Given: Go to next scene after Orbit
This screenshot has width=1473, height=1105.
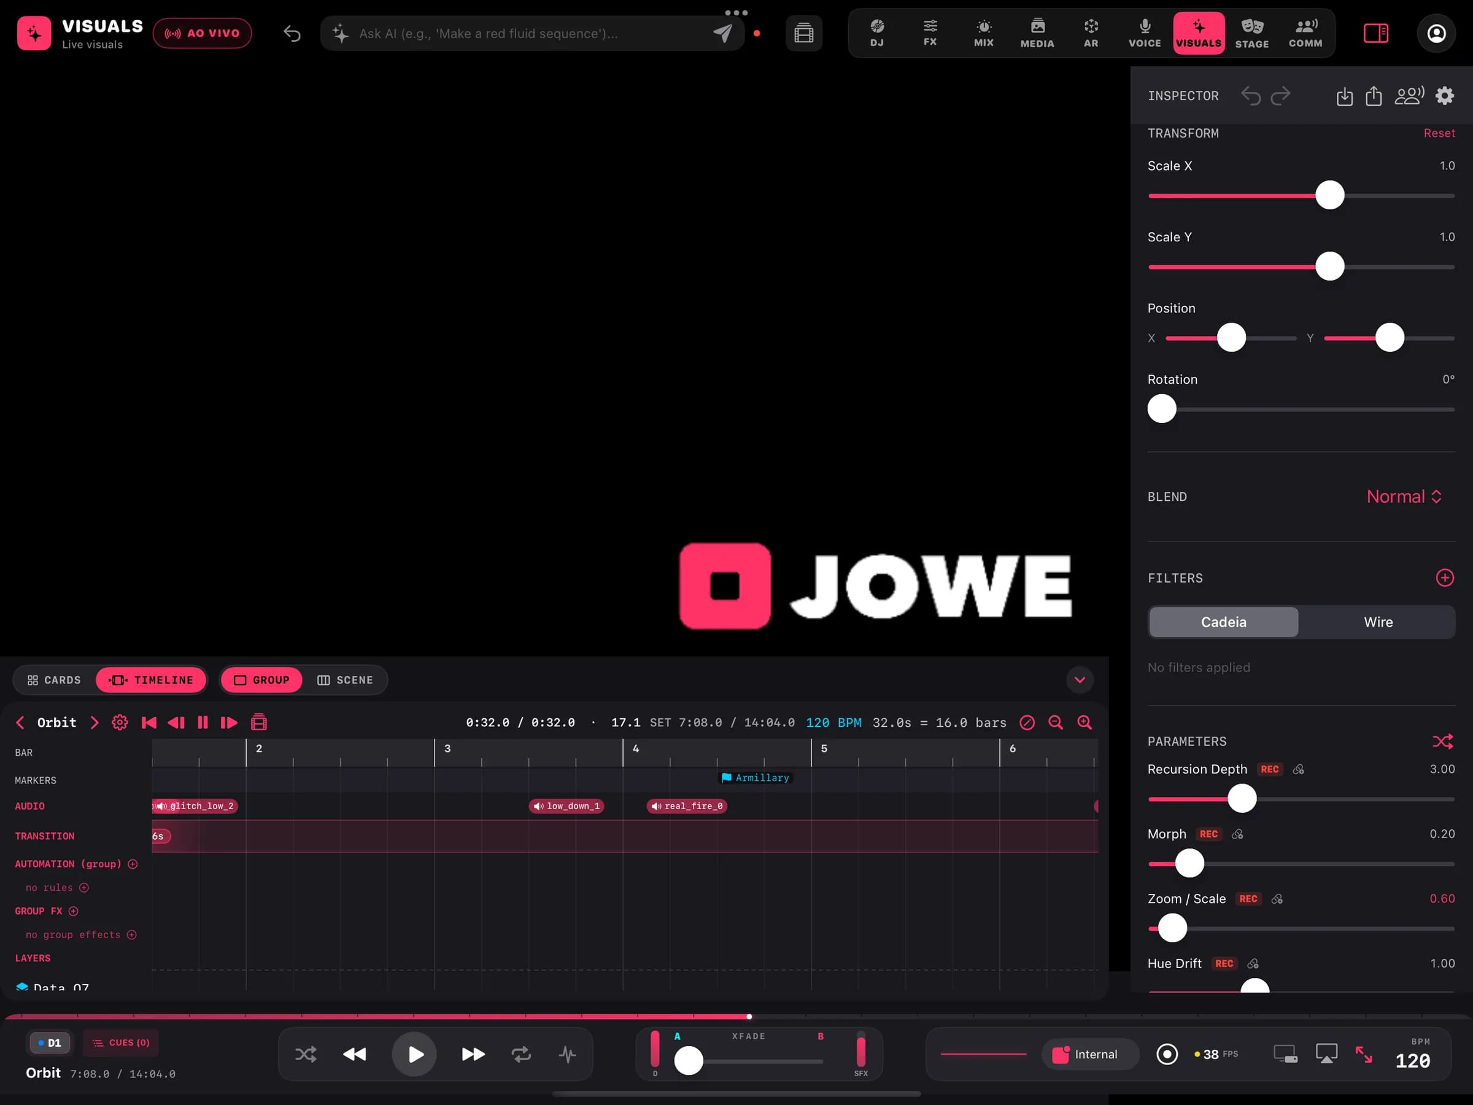Looking at the screenshot, I should tap(94, 722).
